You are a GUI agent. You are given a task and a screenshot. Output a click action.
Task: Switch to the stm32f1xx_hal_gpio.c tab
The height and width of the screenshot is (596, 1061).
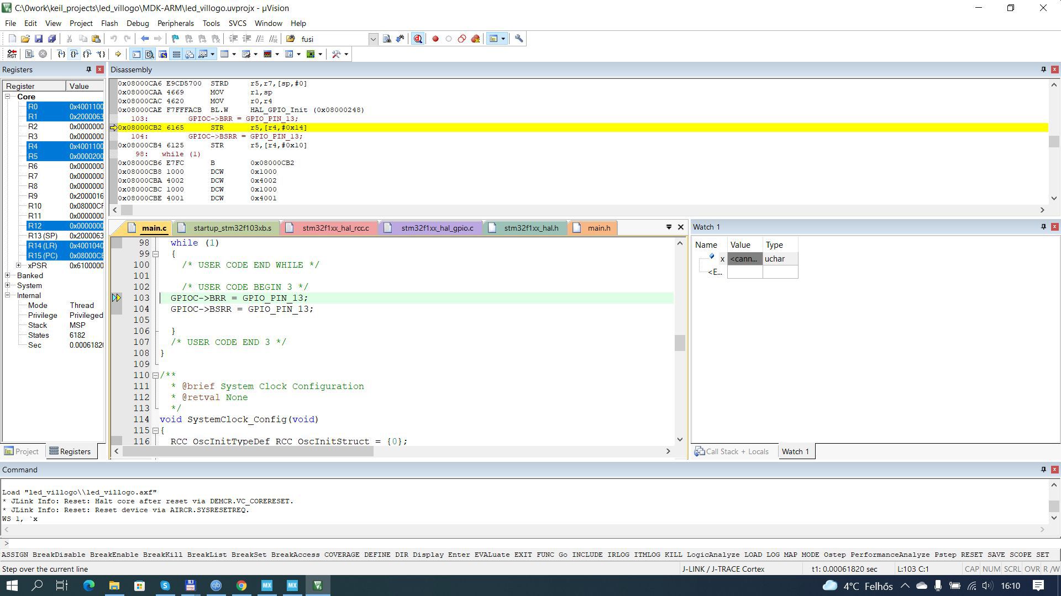coord(437,228)
